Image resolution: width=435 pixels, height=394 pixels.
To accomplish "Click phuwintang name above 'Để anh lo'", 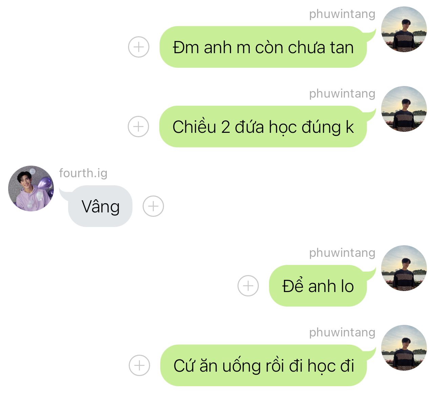I will pyautogui.click(x=342, y=253).
